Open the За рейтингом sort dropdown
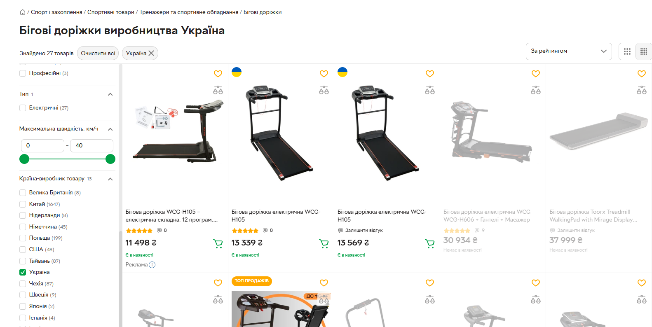The image size is (652, 327). point(569,51)
